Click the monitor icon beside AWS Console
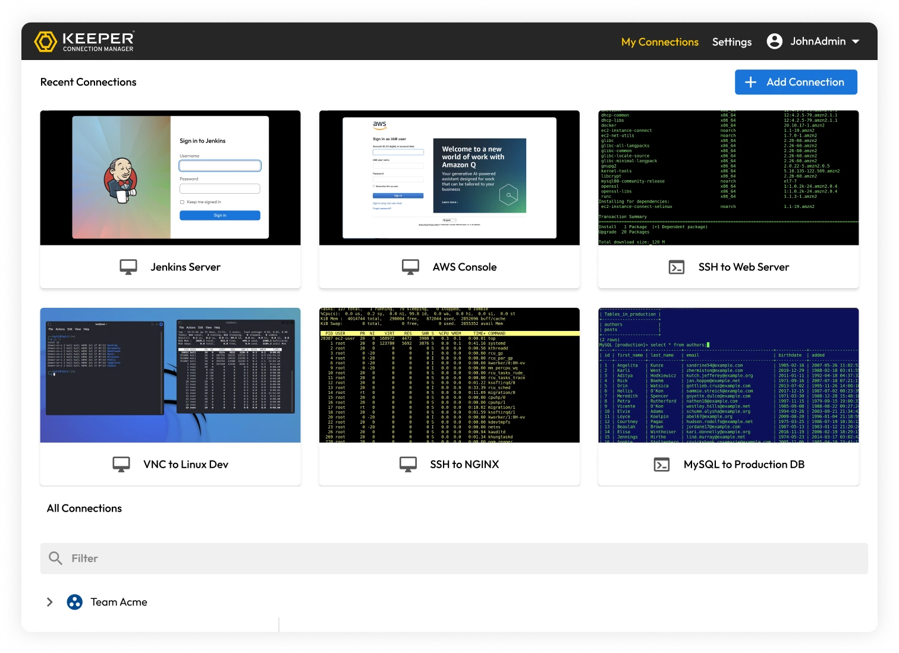899x653 pixels. pyautogui.click(x=410, y=267)
